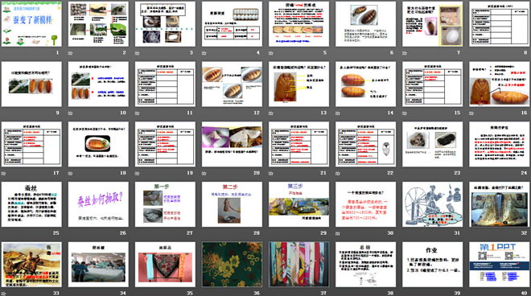Select slide 35 thumbnail titled 丝织品

(x=165, y=265)
